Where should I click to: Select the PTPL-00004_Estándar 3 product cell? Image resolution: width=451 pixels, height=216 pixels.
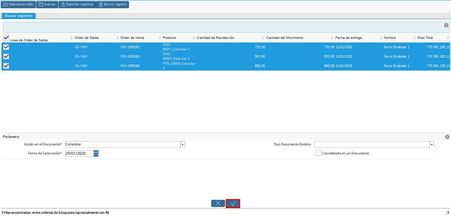click(x=179, y=66)
